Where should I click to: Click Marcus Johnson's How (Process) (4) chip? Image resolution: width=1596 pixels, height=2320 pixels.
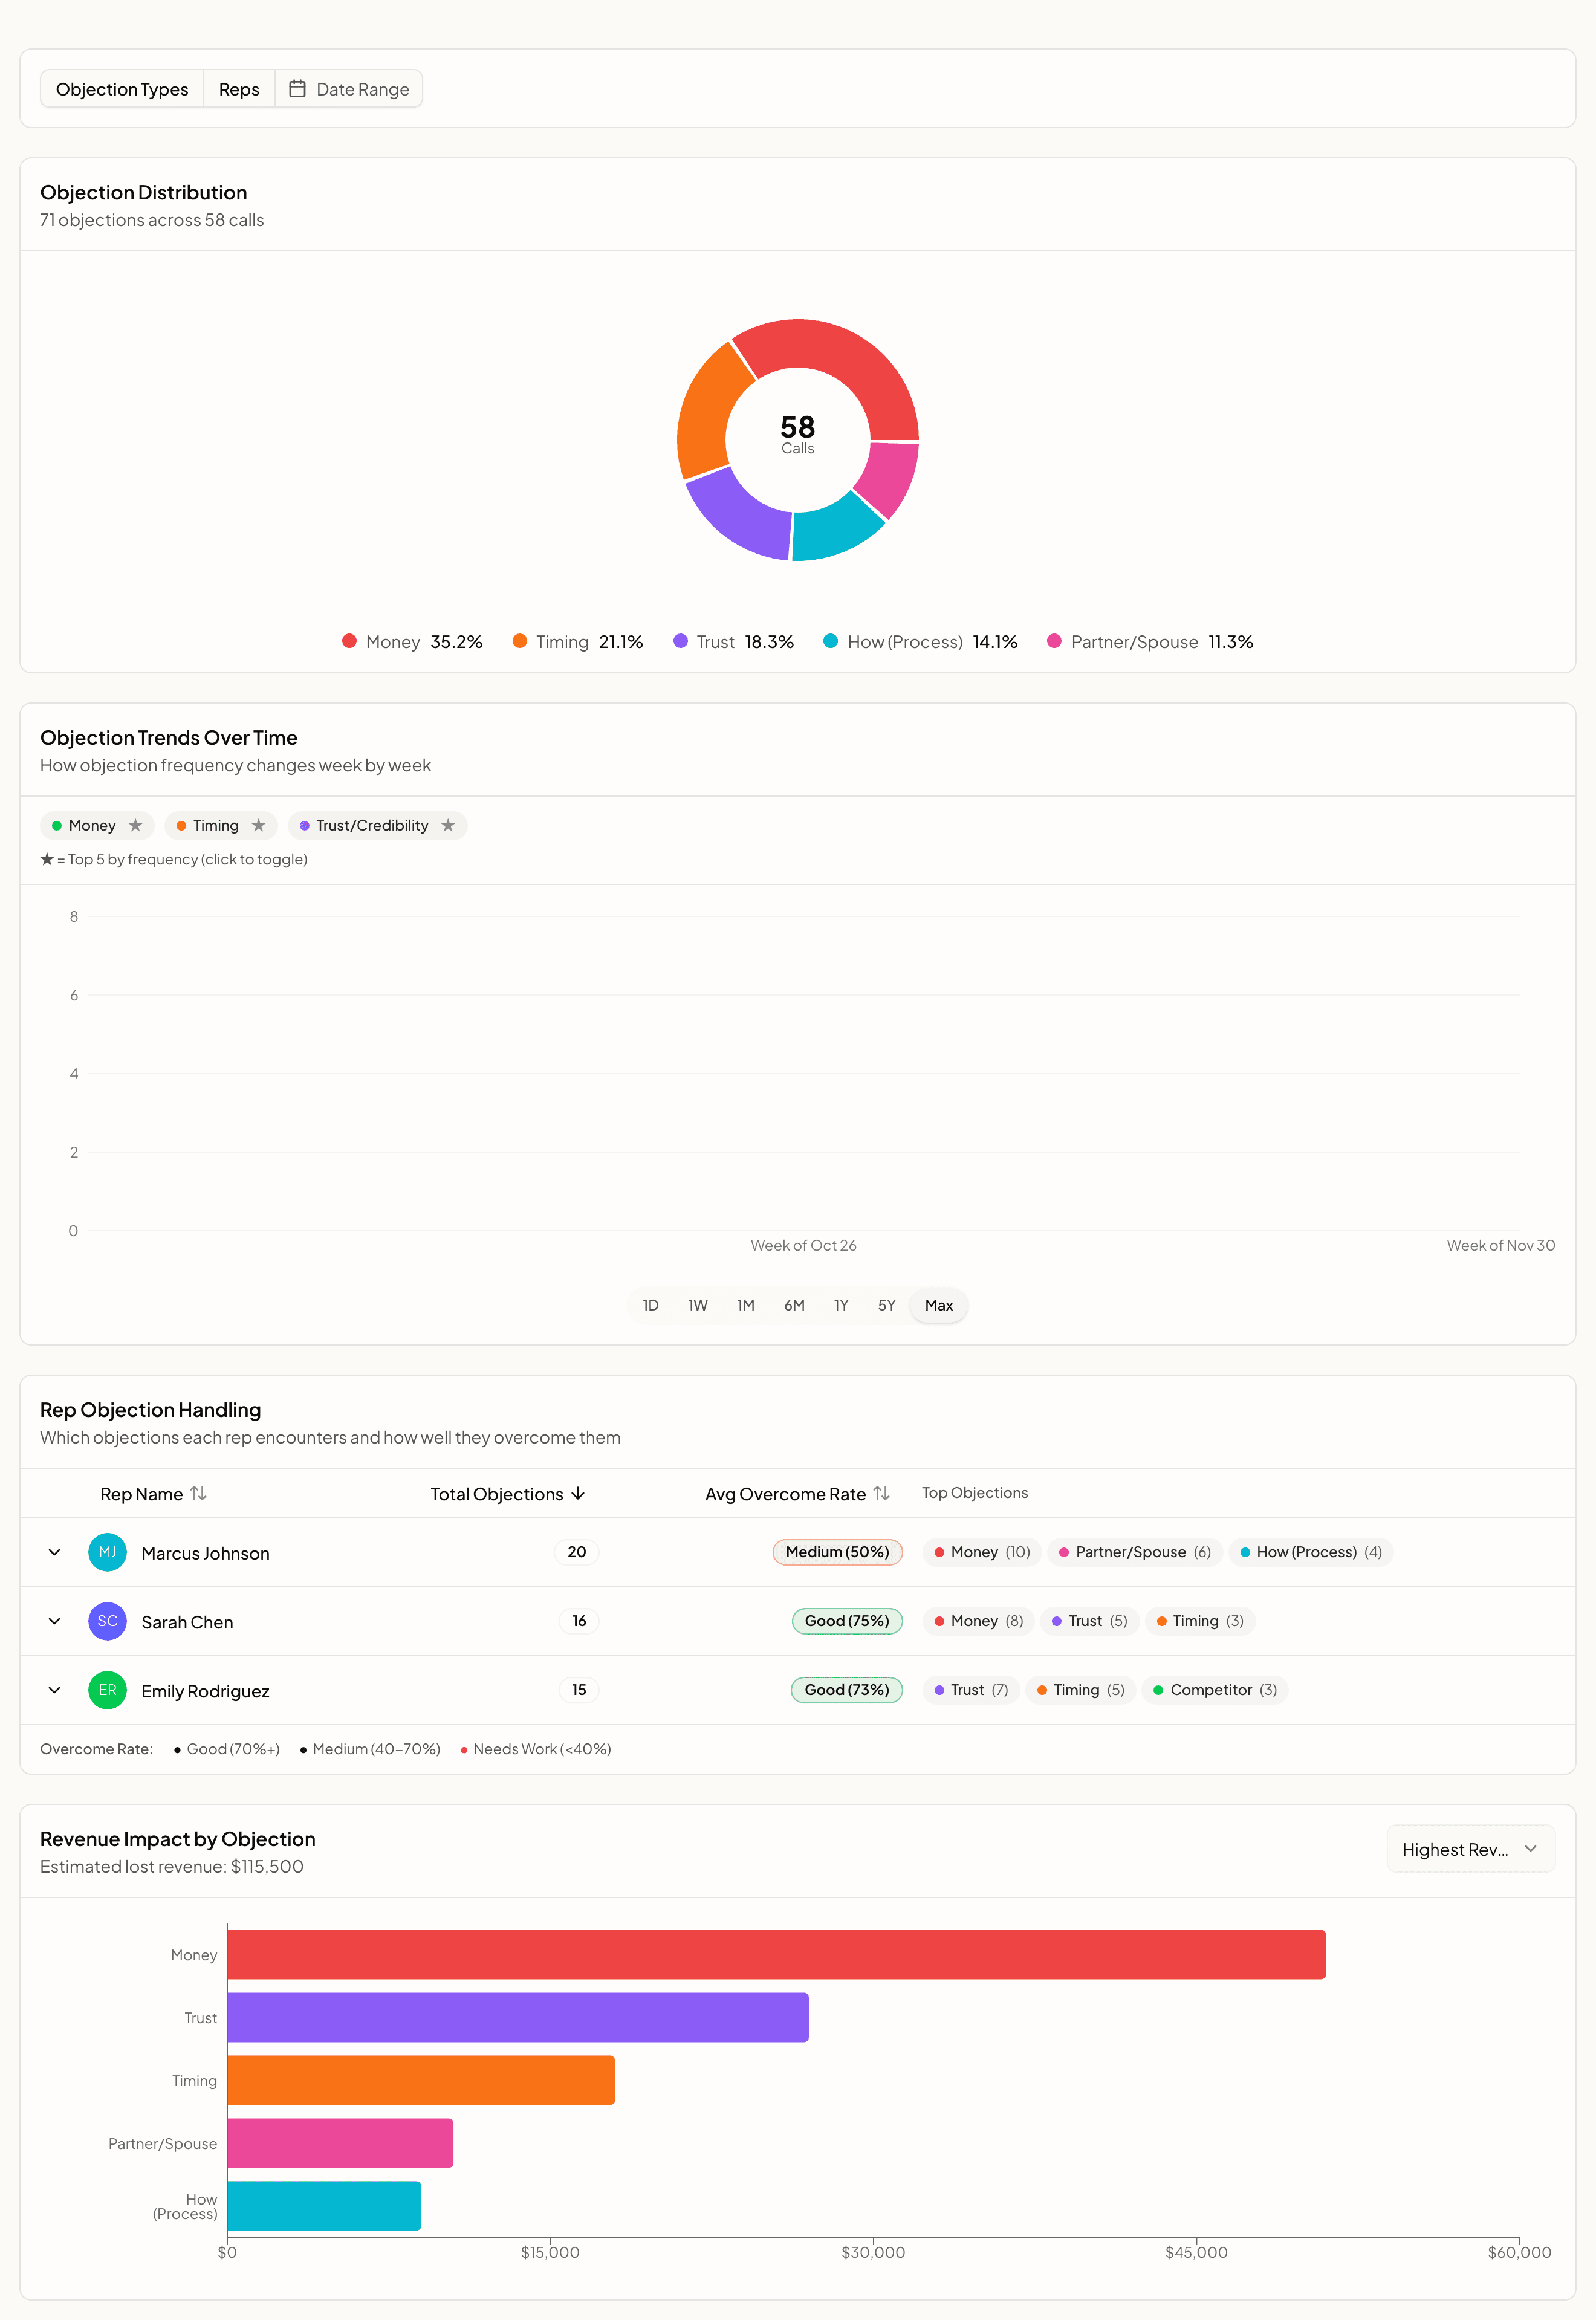coord(1311,1552)
